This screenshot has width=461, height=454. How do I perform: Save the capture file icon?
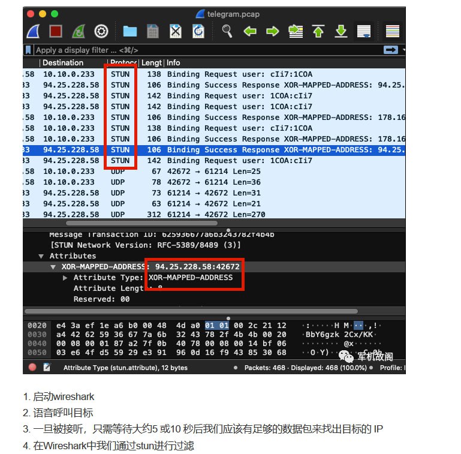coord(153,31)
